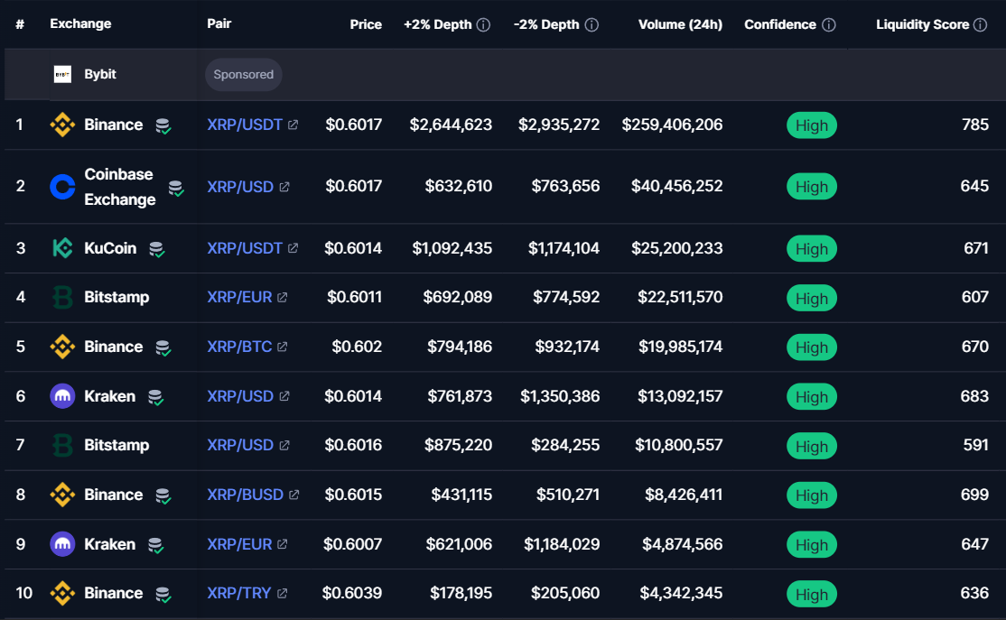Click the external link icon next to Binance XRP/USDT
Image resolution: width=1006 pixels, height=620 pixels.
(x=293, y=125)
